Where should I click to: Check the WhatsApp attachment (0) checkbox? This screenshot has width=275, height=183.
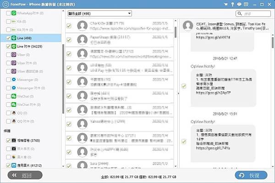point(8,13)
